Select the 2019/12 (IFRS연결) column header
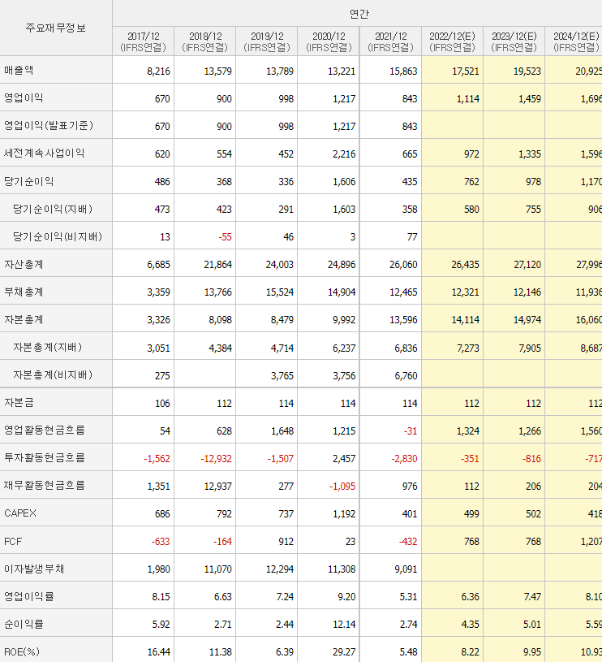This screenshot has width=602, height=662. coord(267,41)
